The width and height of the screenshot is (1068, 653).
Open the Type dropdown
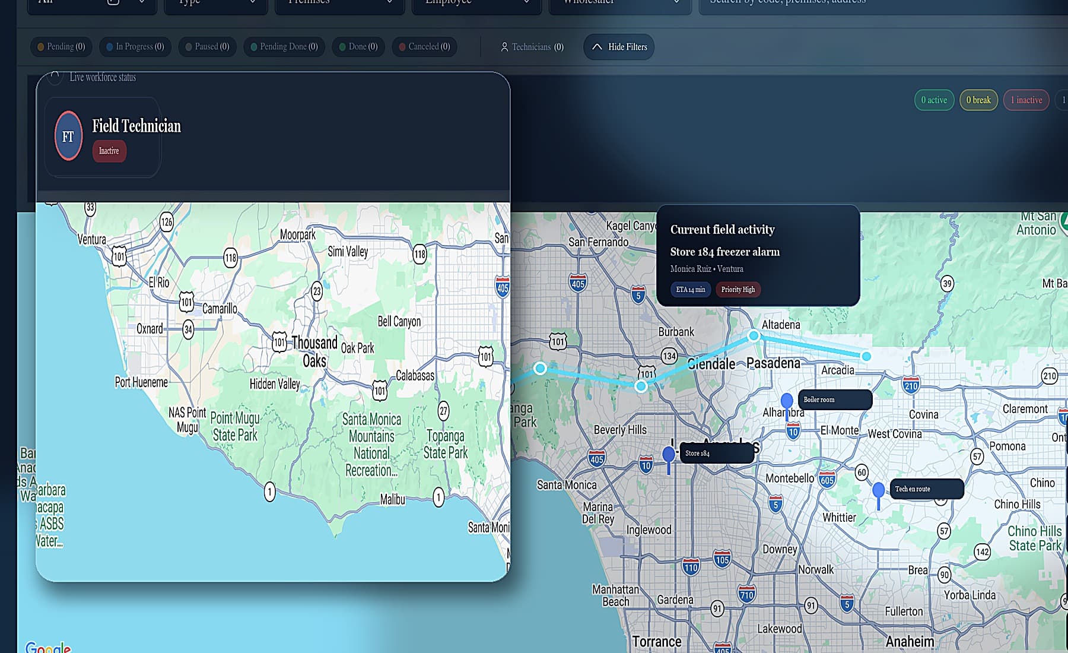point(215,3)
